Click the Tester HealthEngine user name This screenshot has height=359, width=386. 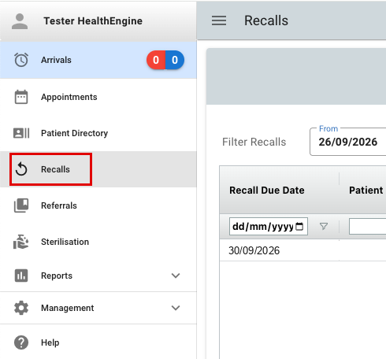[x=93, y=21]
